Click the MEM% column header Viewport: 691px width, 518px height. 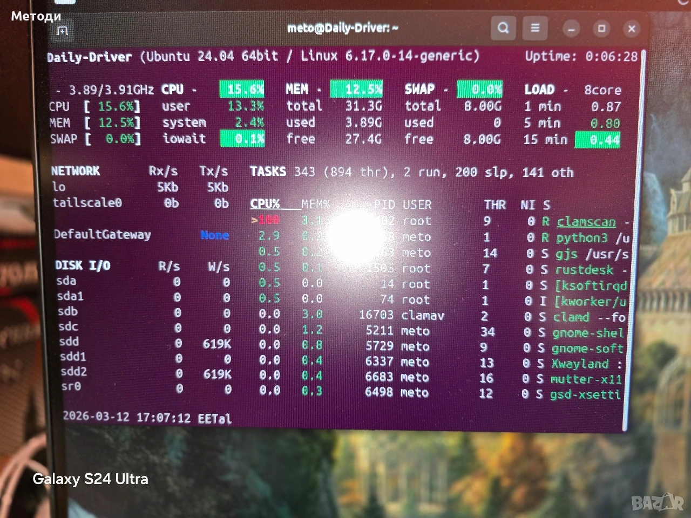point(315,205)
